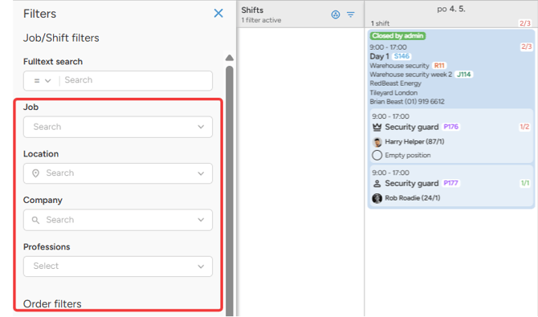This screenshot has height=317, width=538.
Task: Click the P177 position tag
Action: (450, 183)
